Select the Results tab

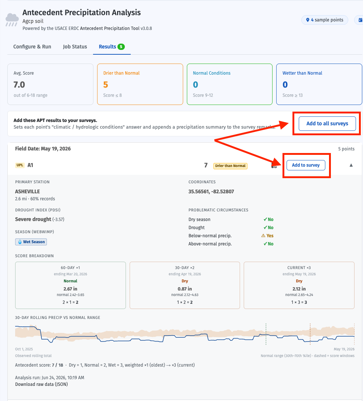112,47
